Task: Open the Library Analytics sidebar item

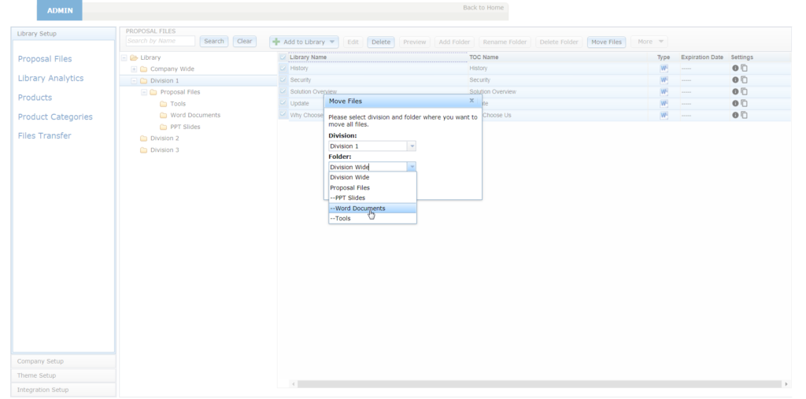Action: click(50, 79)
